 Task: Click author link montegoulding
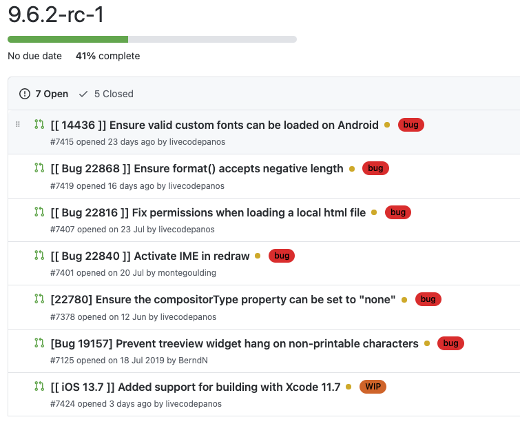[x=187, y=273]
